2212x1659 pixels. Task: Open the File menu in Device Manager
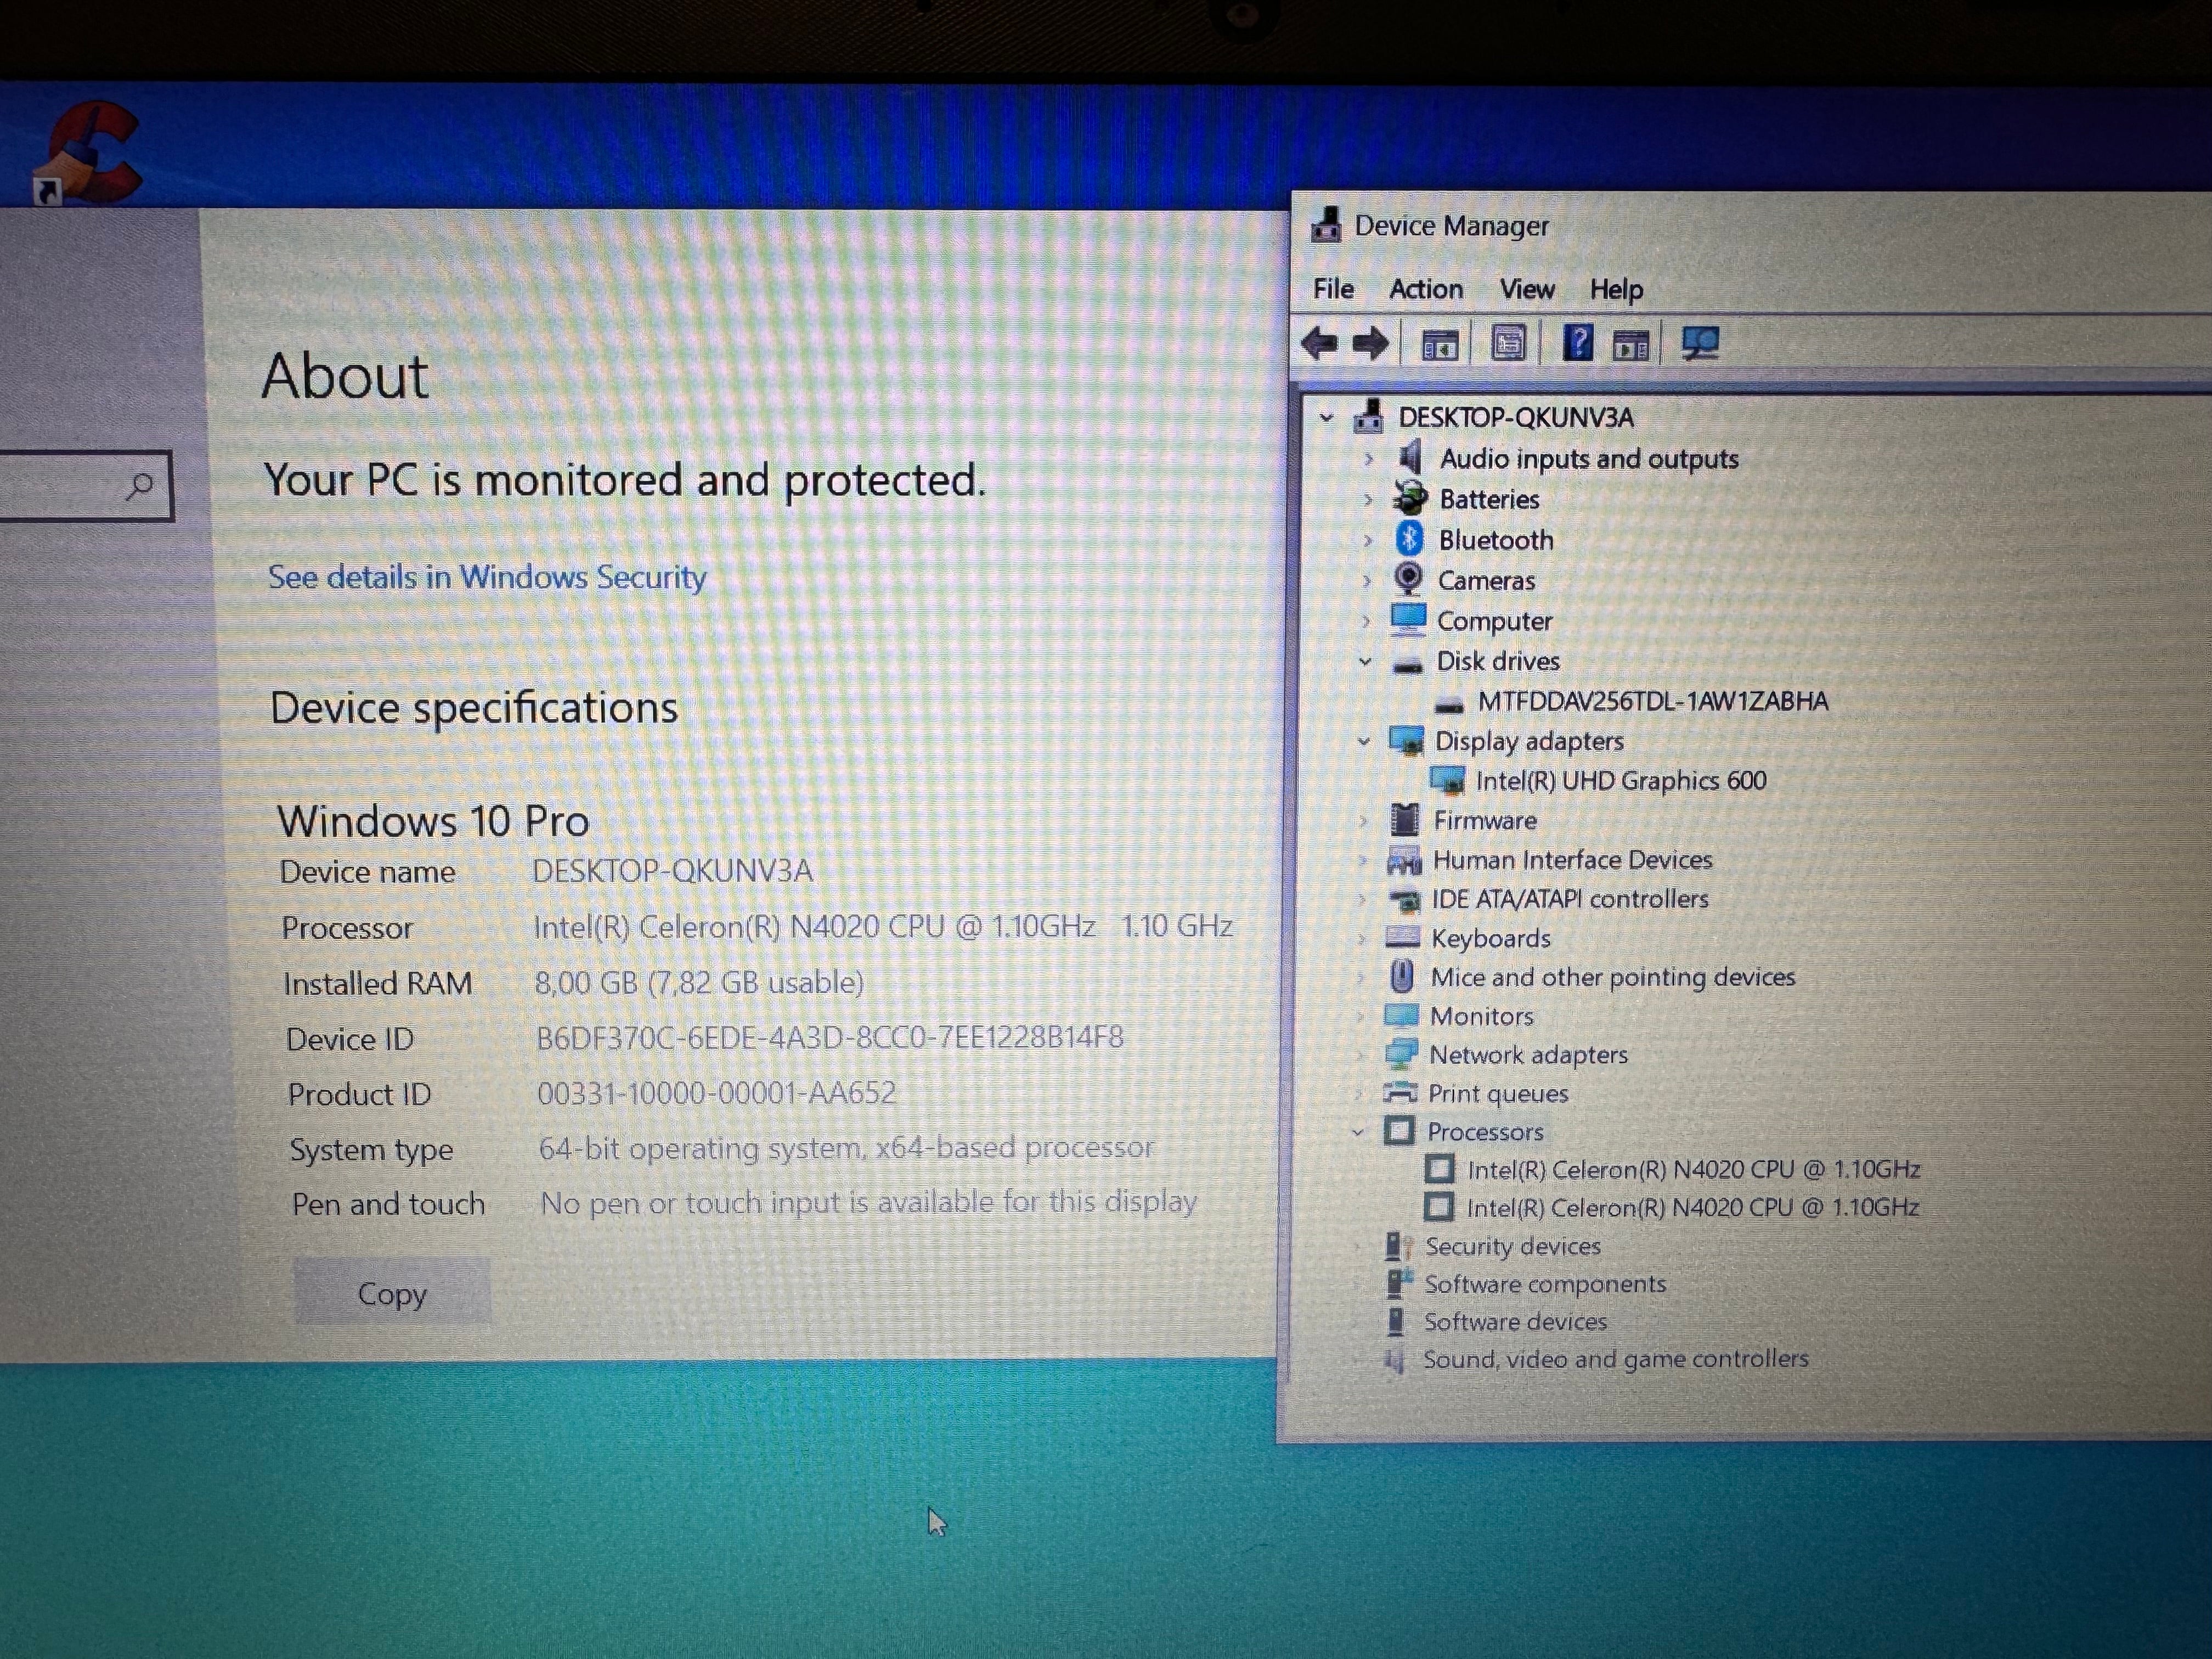coord(1333,289)
